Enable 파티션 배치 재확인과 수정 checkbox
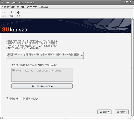 pos(7,98)
